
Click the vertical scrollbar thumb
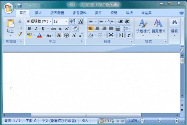[x=182, y=61]
